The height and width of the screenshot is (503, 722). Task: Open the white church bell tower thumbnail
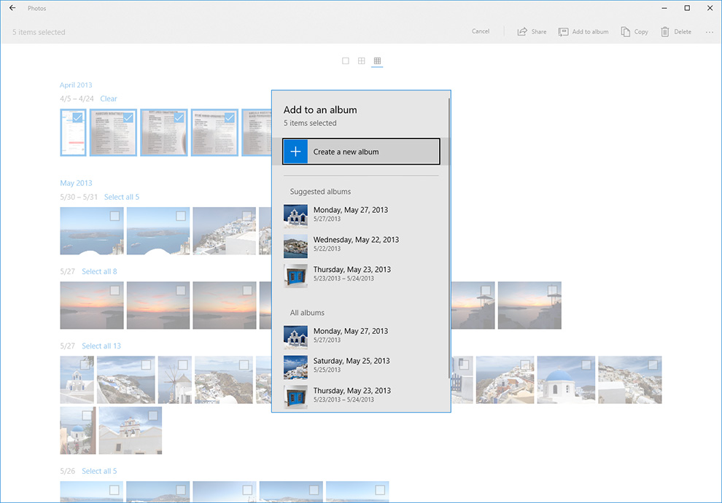[x=131, y=430]
